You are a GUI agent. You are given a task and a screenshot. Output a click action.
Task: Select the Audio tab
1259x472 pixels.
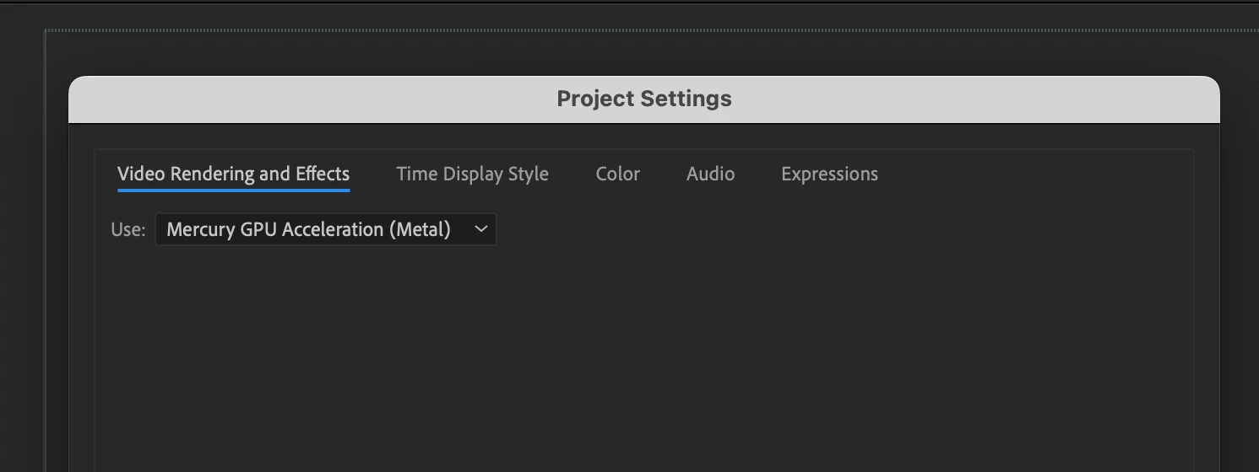pos(710,174)
